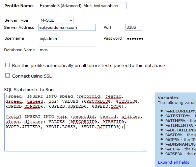Click the %TIMEINT% variable entry

(180, 125)
